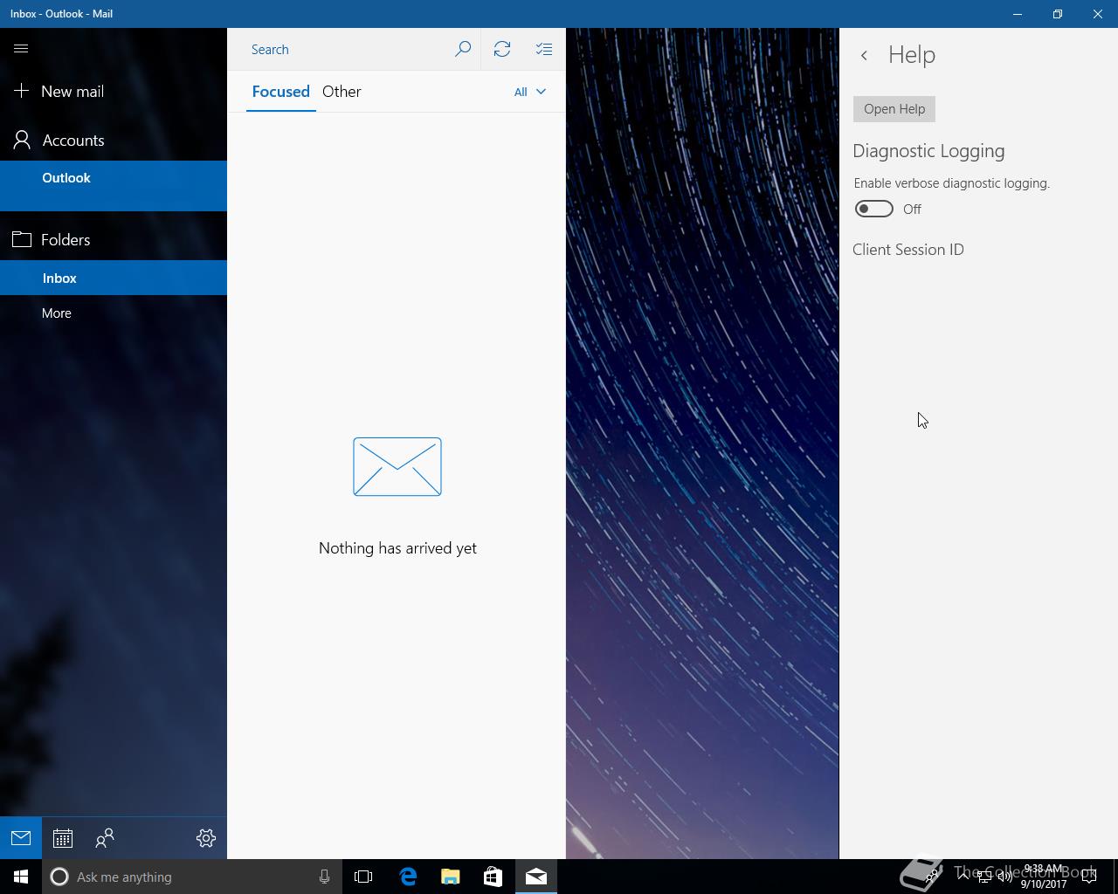Viewport: 1118px width, 894px height.
Task: Open the Accounts section
Action: [114, 140]
